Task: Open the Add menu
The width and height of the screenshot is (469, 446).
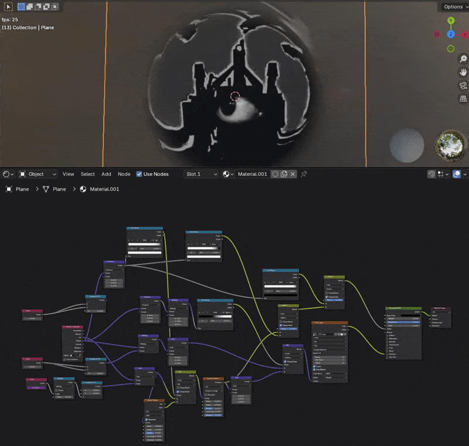Action: coord(106,174)
